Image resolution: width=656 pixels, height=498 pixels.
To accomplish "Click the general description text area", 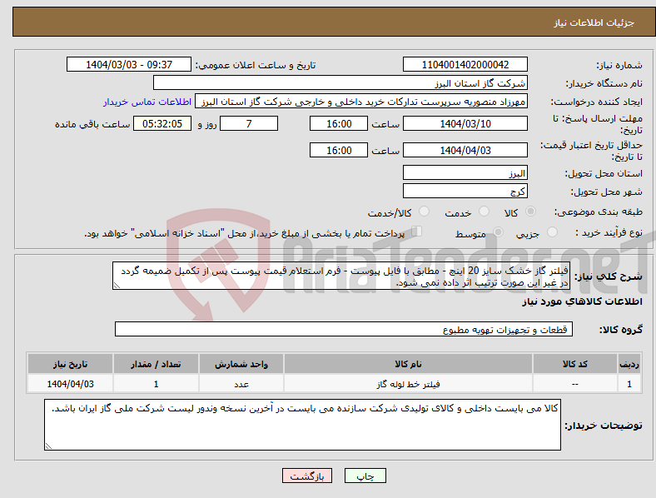I will pos(341,276).
